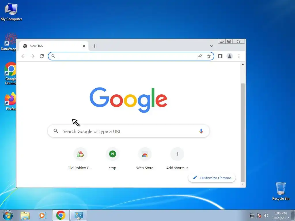Click the Chrome taskbar button
Image resolution: width=295 pixels, height=221 pixels.
[x=60, y=215]
